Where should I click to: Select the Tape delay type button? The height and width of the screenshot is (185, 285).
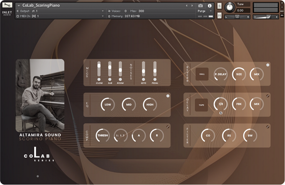tap(201, 105)
